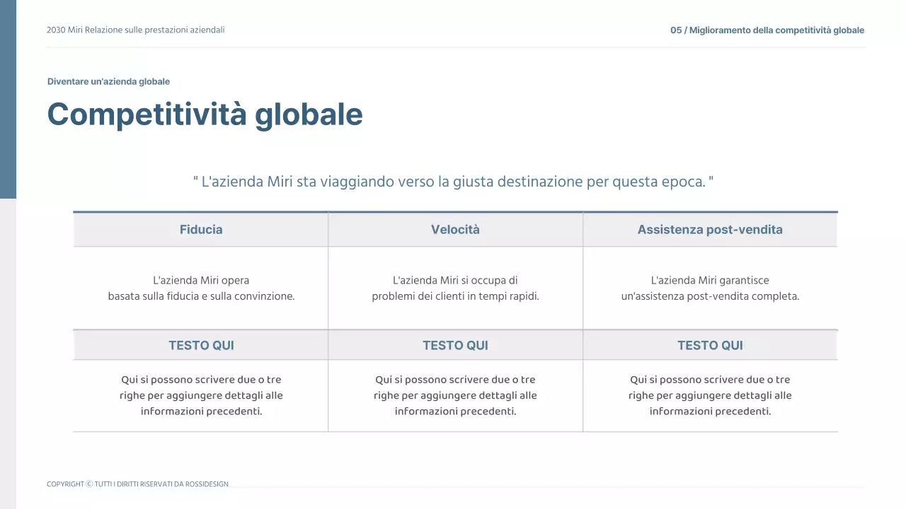Select the "TESTO QUI" cell under Velocità

pos(455,345)
